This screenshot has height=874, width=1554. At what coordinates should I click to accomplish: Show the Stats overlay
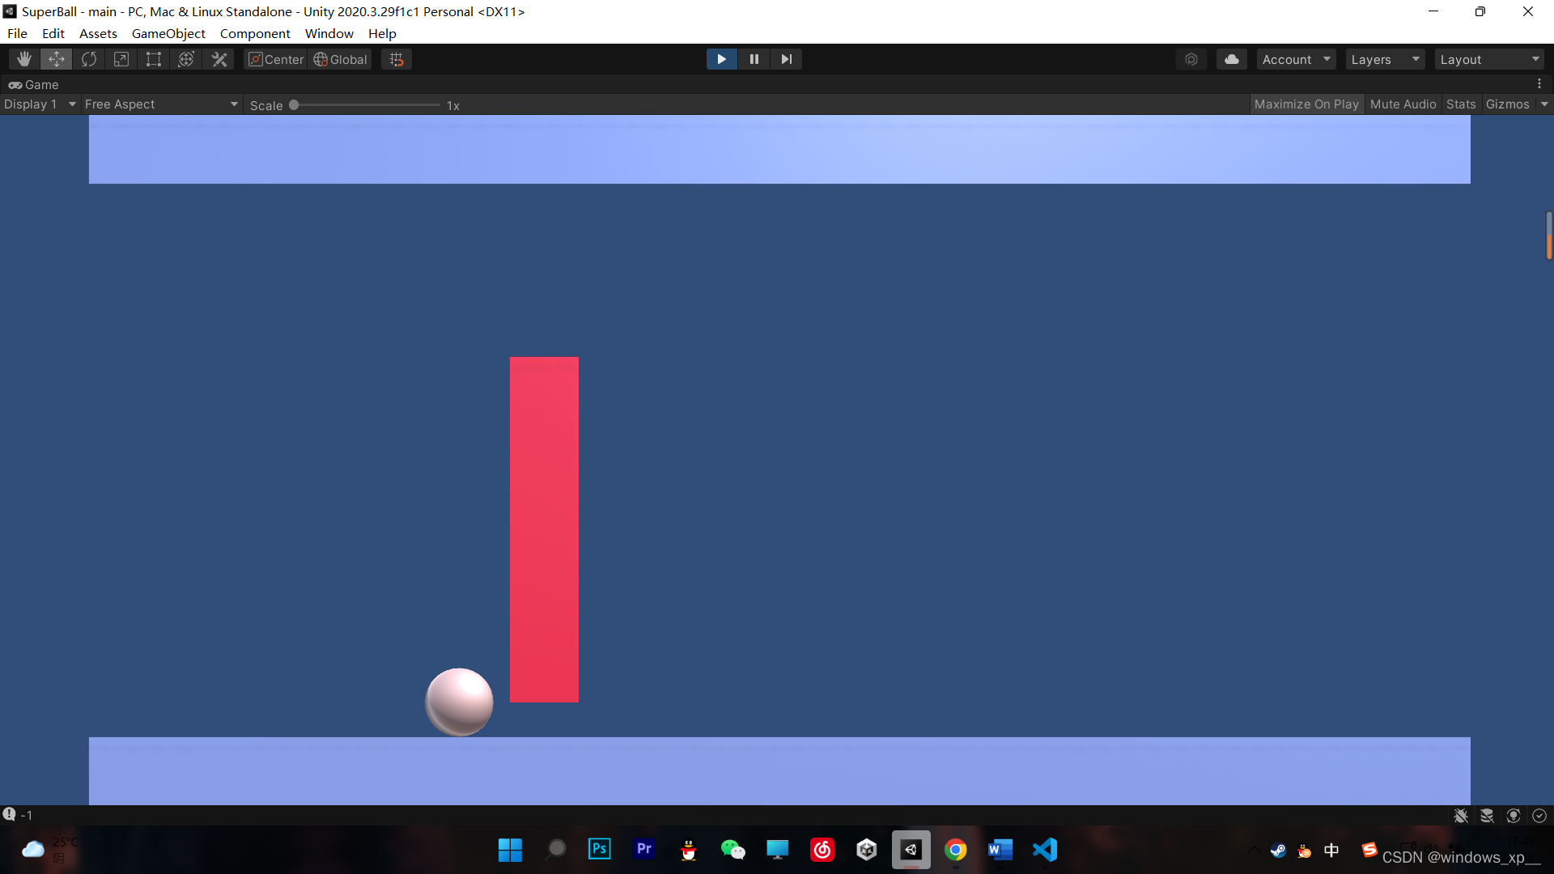click(1460, 104)
